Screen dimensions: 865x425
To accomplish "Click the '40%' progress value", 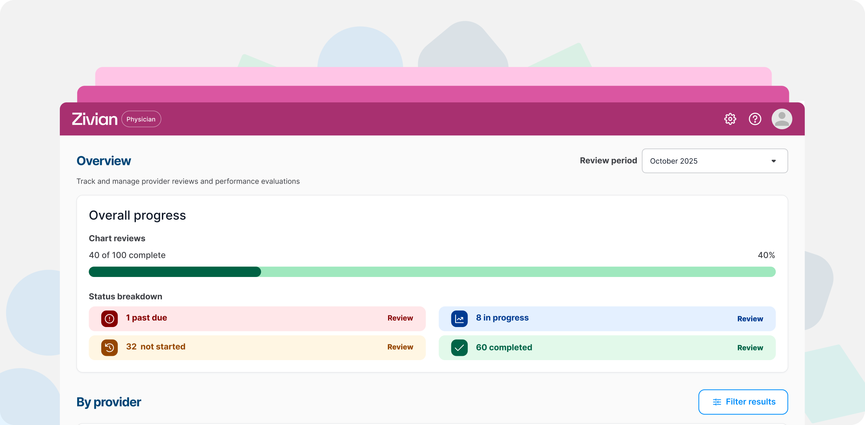I will coord(766,255).
